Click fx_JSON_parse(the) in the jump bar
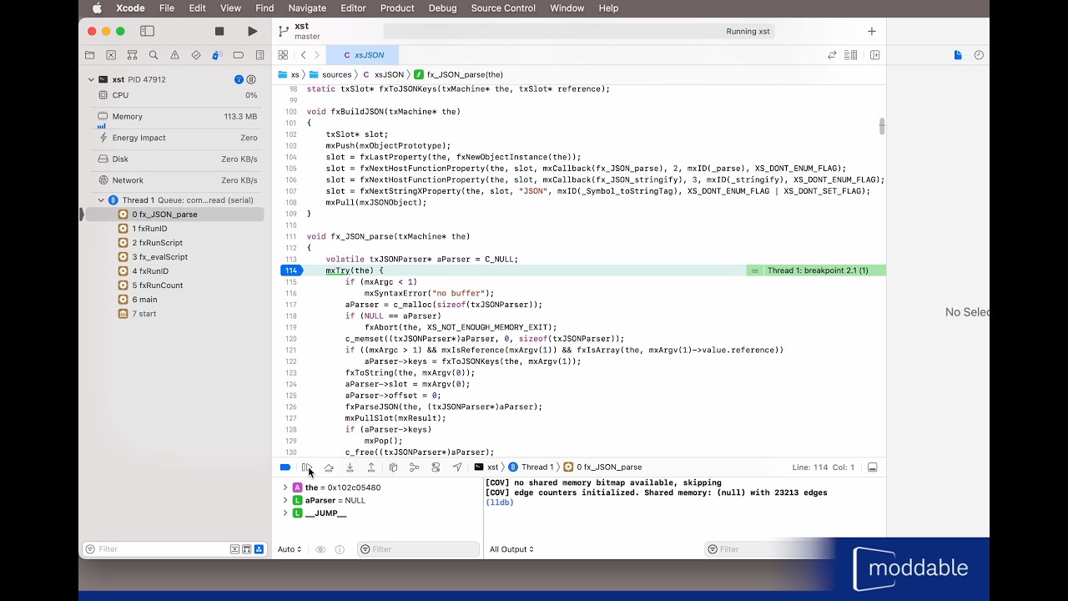This screenshot has height=601, width=1068. pos(458,74)
